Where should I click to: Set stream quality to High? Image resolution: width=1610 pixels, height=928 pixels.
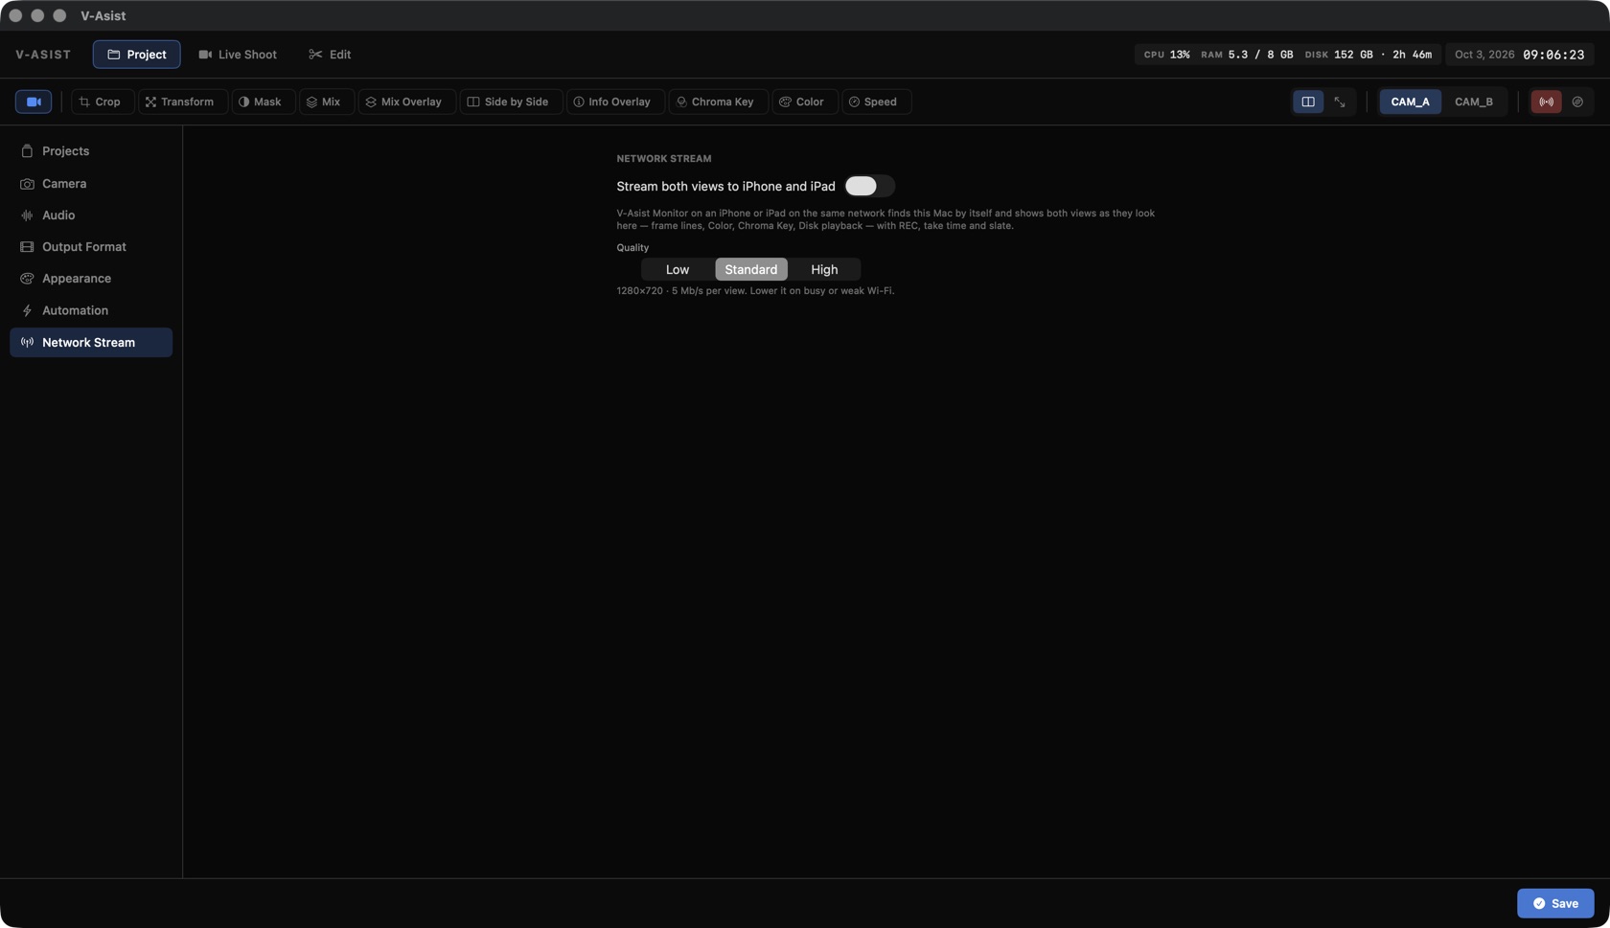tap(824, 269)
